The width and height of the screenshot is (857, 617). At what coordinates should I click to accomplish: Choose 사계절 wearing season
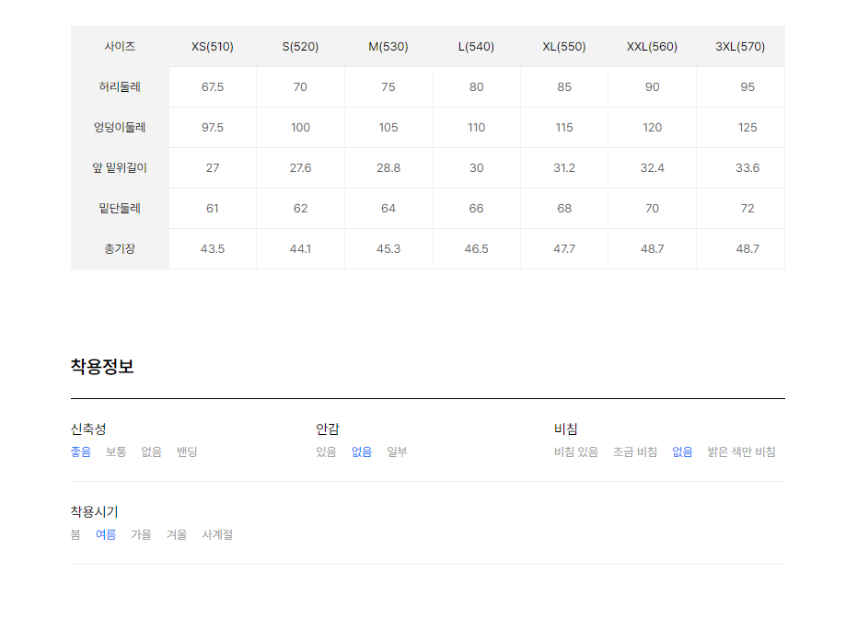[217, 534]
